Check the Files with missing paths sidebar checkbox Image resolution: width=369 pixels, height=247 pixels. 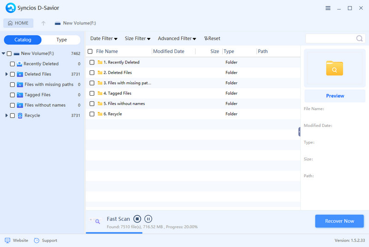click(x=12, y=85)
